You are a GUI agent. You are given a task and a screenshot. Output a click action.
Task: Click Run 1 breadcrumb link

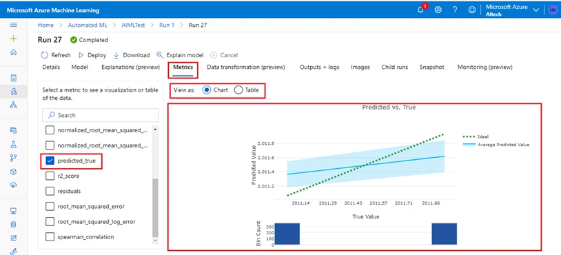[167, 25]
